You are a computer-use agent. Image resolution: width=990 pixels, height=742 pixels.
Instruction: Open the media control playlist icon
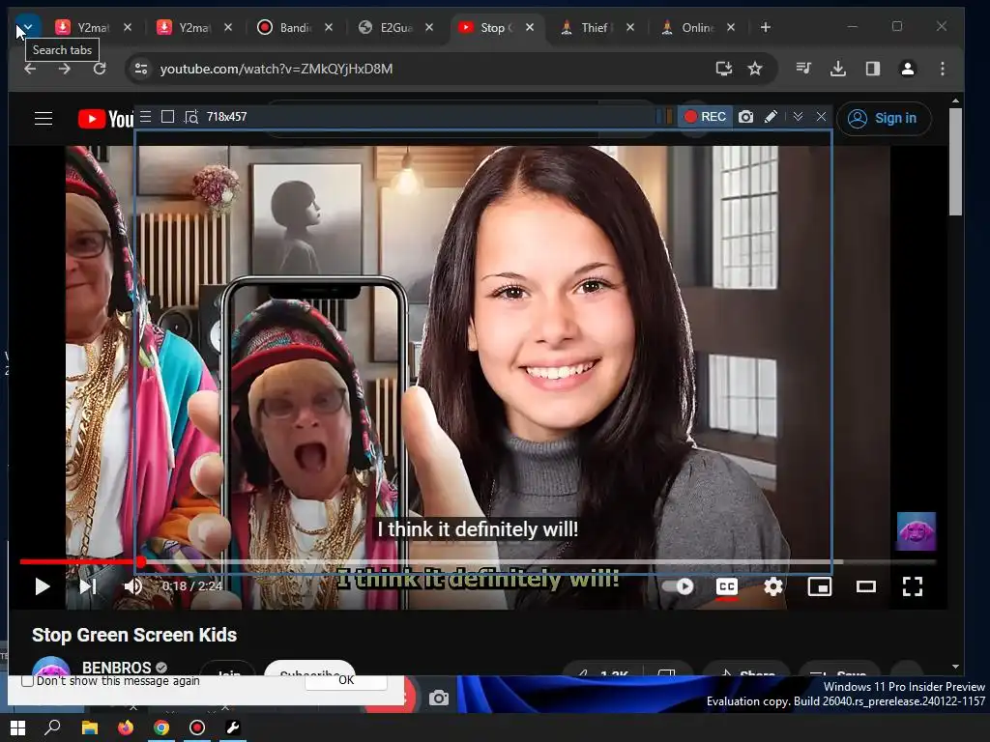803,69
